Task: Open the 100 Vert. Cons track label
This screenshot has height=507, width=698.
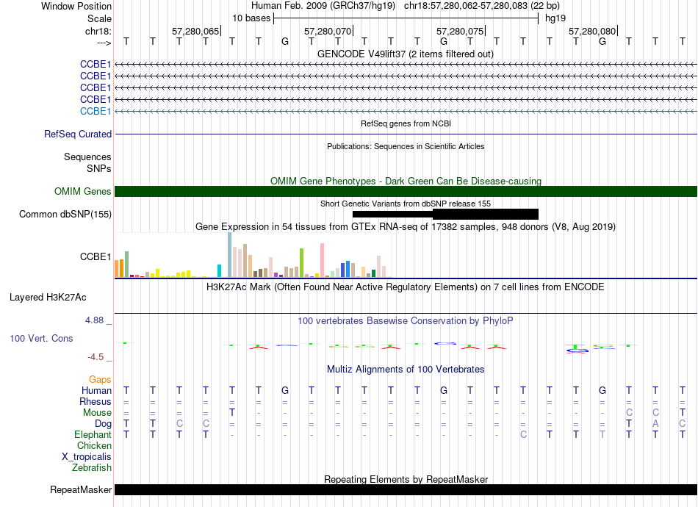Action: tap(41, 338)
